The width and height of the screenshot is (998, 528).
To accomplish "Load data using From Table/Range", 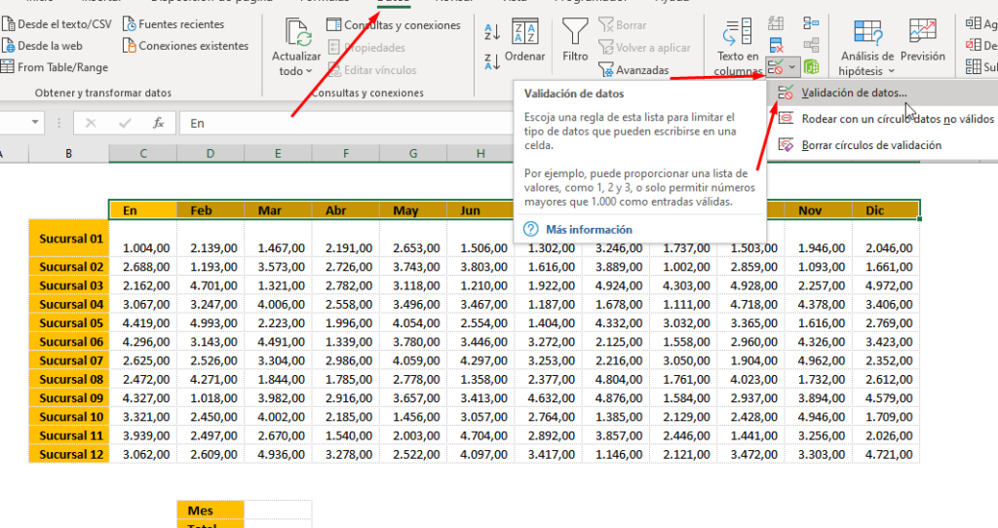I will [x=55, y=67].
